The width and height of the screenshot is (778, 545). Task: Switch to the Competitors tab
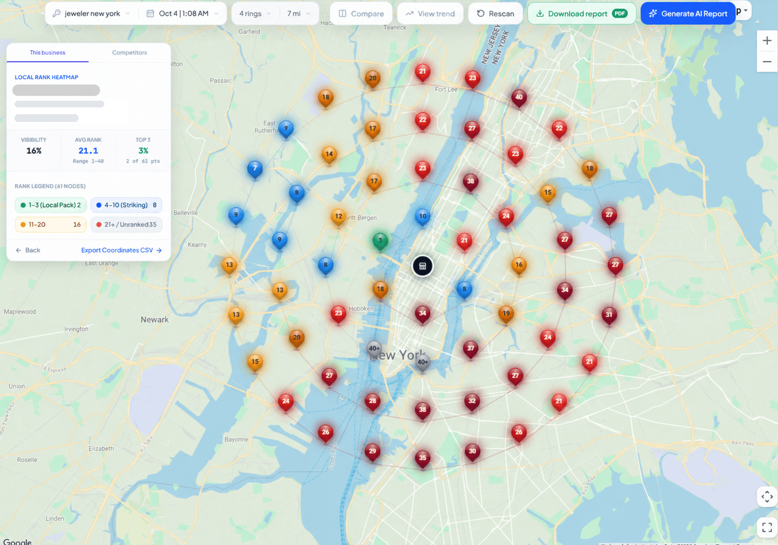[129, 52]
